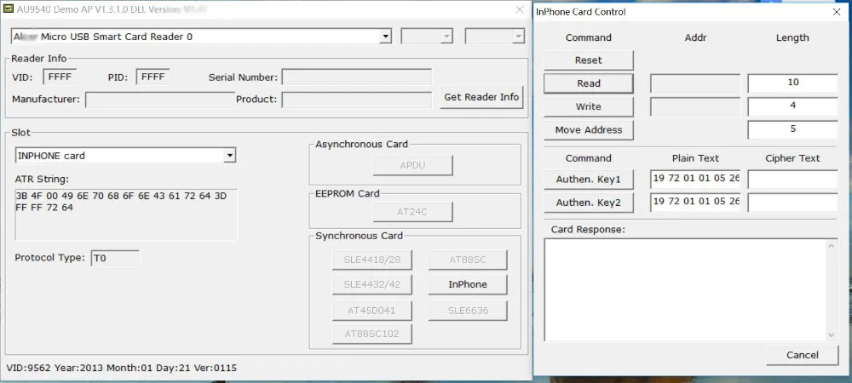Click the 'Card Response:' label
Image resolution: width=852 pixels, height=383 pixels.
point(588,230)
